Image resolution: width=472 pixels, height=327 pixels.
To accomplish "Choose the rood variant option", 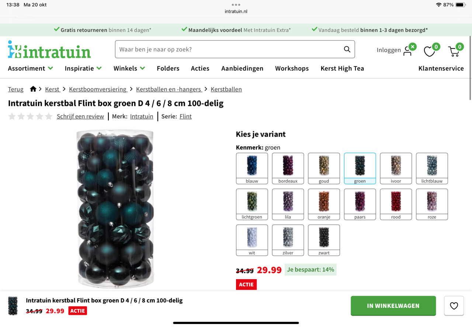I will click(396, 205).
